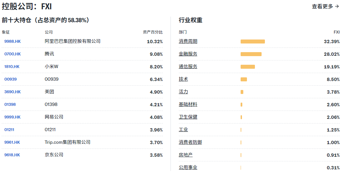The width and height of the screenshot is (342, 172).
Task: Click the 9961.HK Trip.com ticker
Action: pyautogui.click(x=12, y=142)
